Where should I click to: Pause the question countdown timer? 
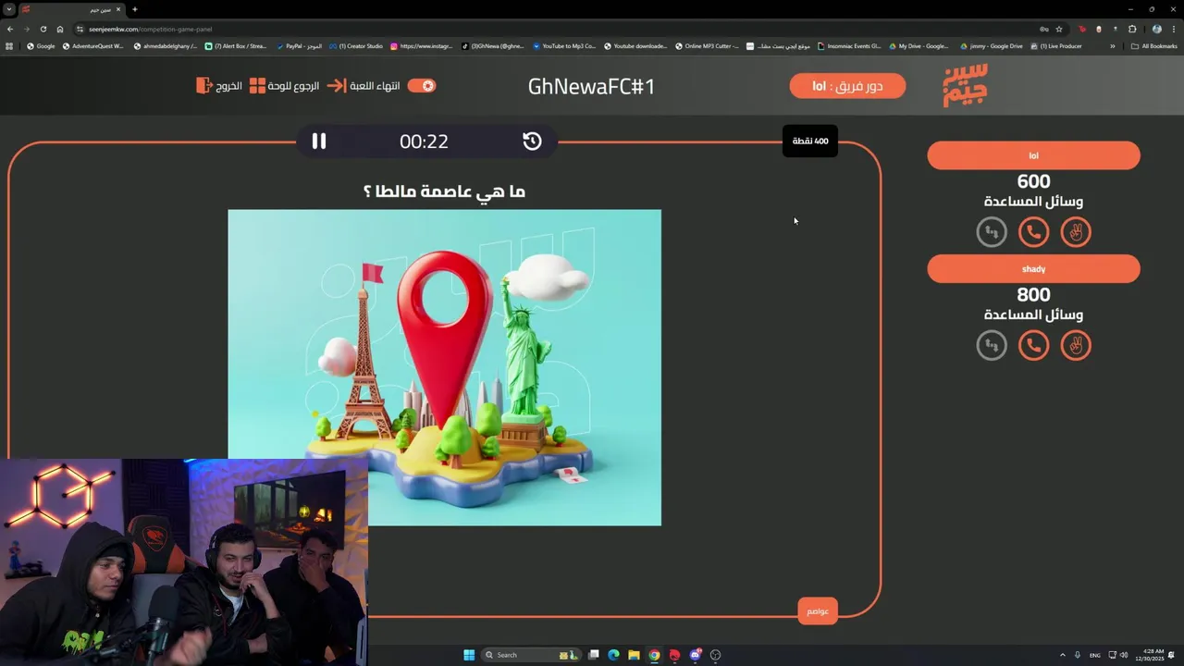click(x=319, y=141)
